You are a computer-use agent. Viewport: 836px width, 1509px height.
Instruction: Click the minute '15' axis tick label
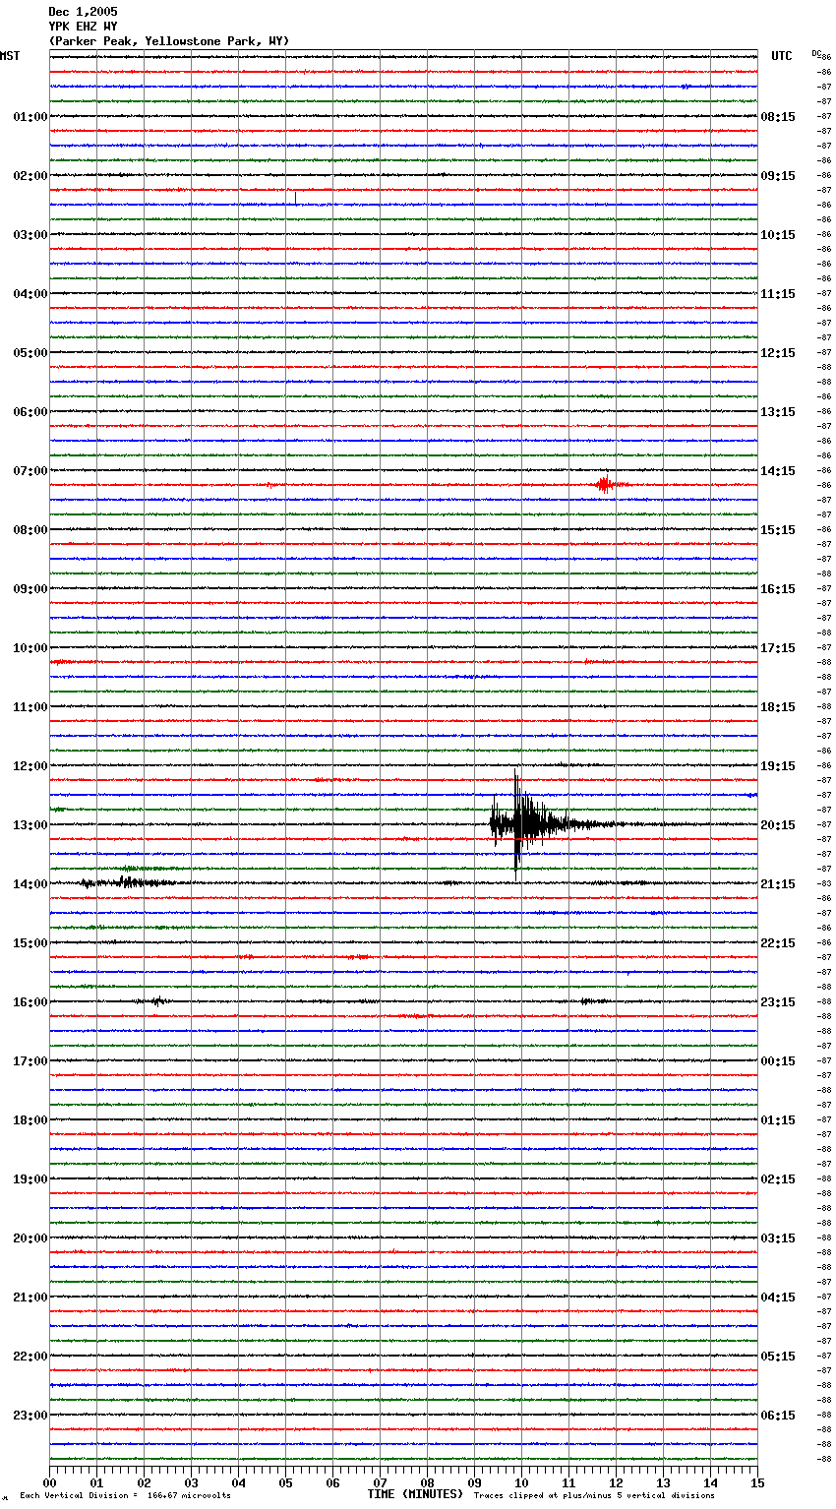pyautogui.click(x=757, y=1483)
